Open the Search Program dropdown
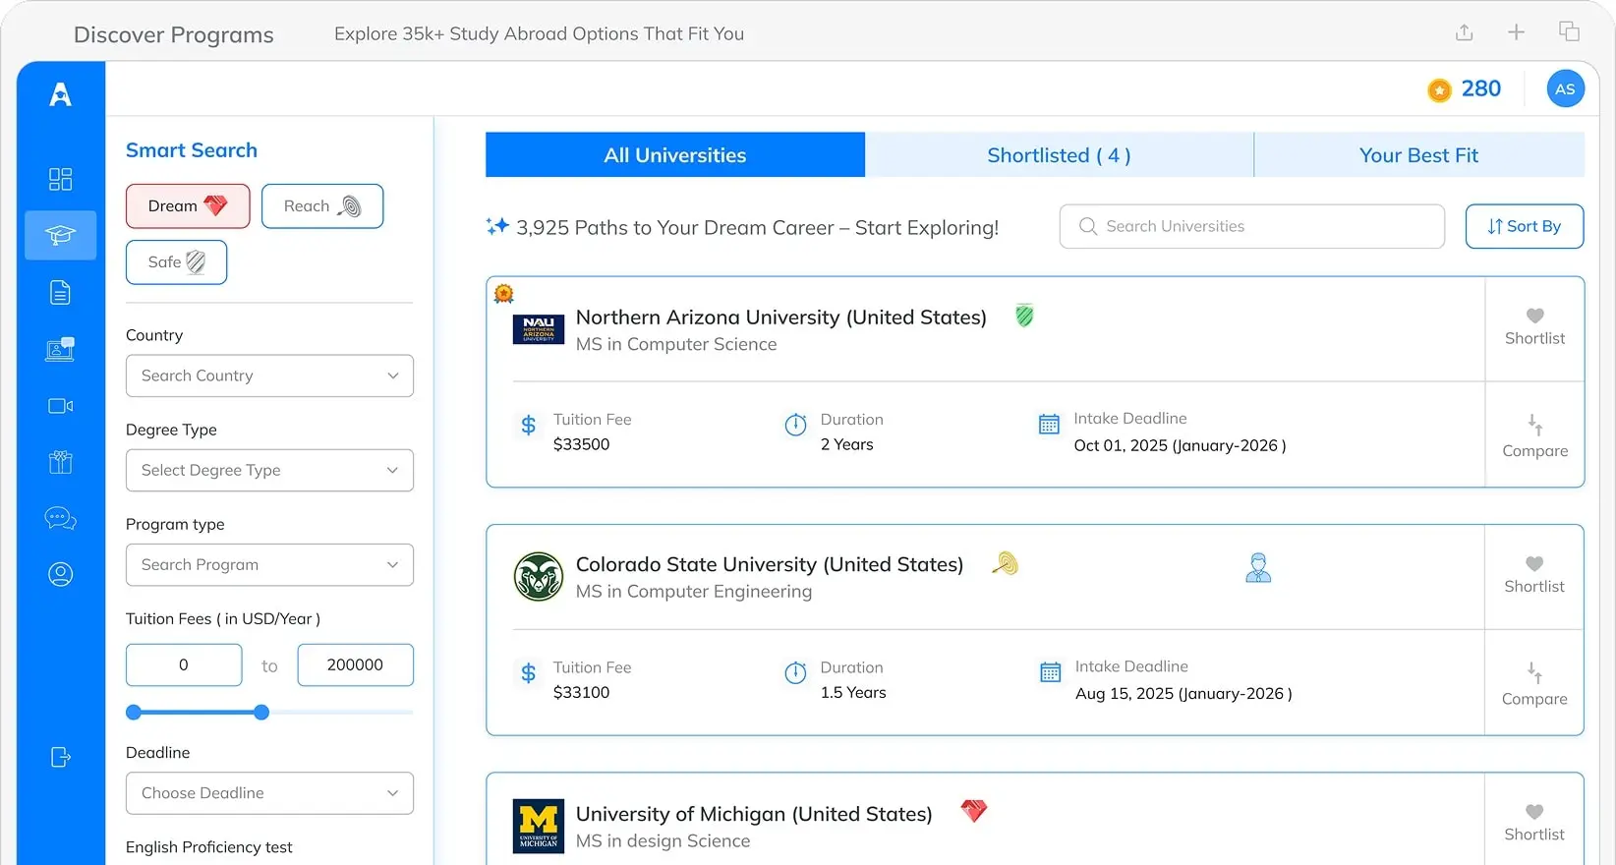The width and height of the screenshot is (1616, 865). pyautogui.click(x=269, y=565)
